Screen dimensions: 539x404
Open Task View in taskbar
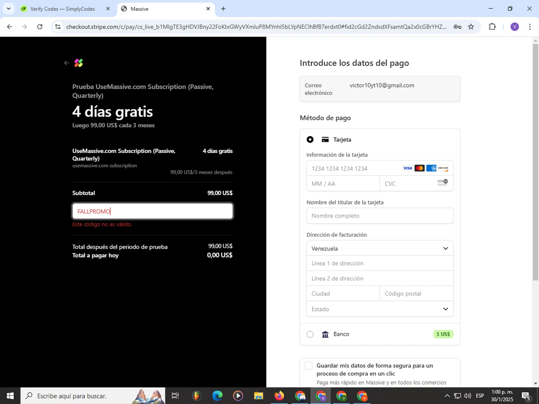pos(175,396)
